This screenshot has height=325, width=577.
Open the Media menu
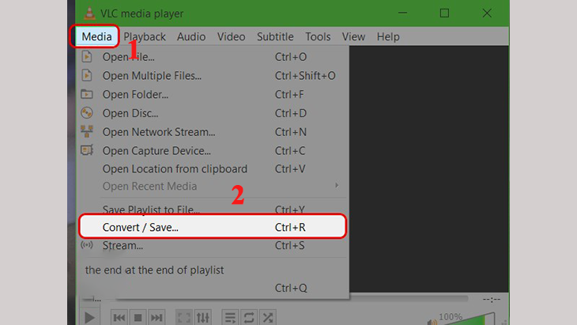click(x=96, y=36)
